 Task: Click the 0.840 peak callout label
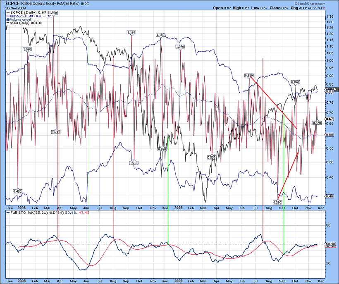coord(295,82)
